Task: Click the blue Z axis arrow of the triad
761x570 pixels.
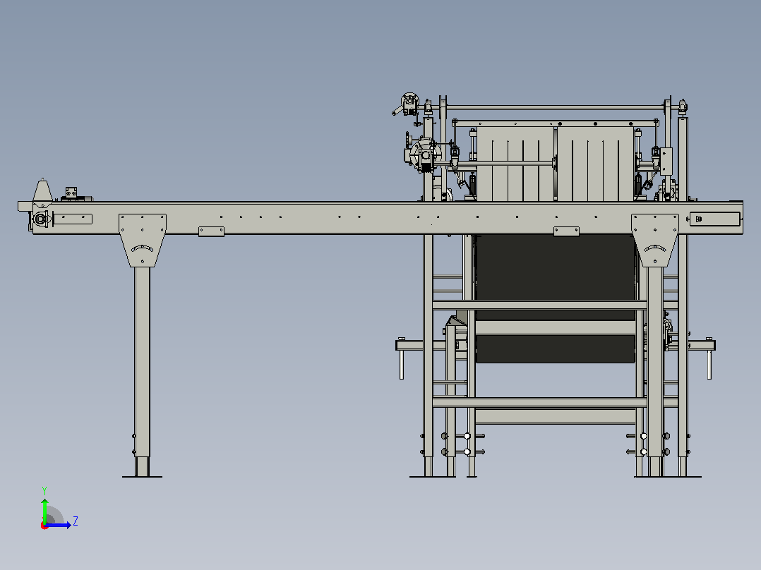Action: [59, 525]
